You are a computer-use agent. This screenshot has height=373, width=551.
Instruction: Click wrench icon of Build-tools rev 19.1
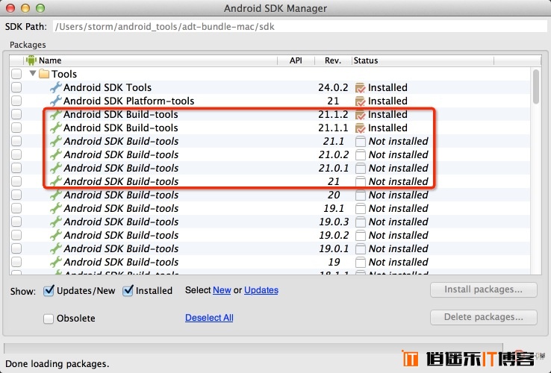pyautogui.click(x=56, y=208)
